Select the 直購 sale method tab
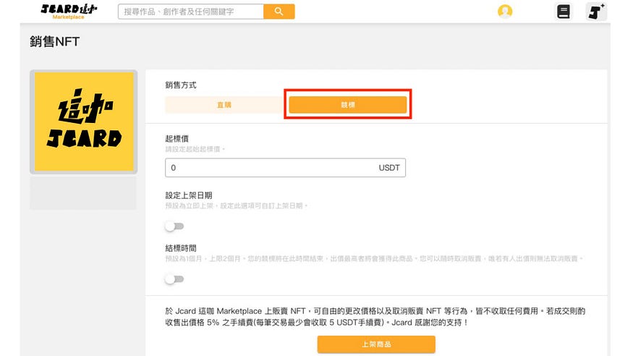Viewport: 633px width, 356px height. 224,104
